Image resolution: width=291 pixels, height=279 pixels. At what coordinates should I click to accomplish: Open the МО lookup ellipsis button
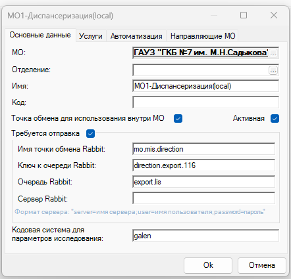[274, 53]
